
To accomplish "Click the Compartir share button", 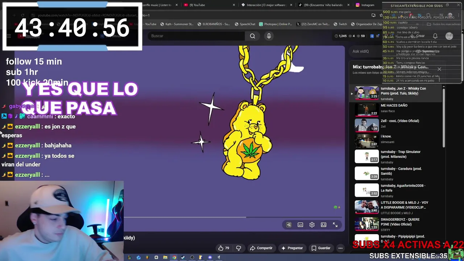I will (261, 248).
